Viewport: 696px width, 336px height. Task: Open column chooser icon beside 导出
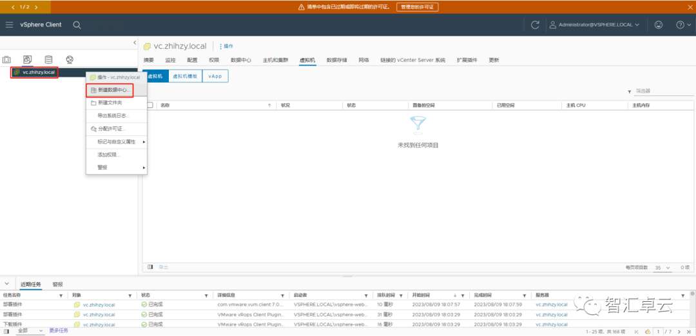point(150,267)
